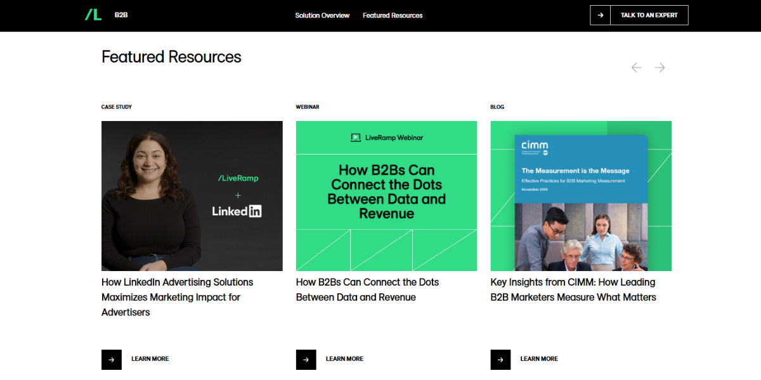Click the LiveRamp + LinkedIn thumbnail image
Screen dimensions: 761x380
click(192, 196)
